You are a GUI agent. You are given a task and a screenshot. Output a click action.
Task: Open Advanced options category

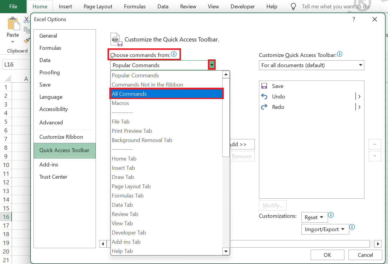point(65,123)
